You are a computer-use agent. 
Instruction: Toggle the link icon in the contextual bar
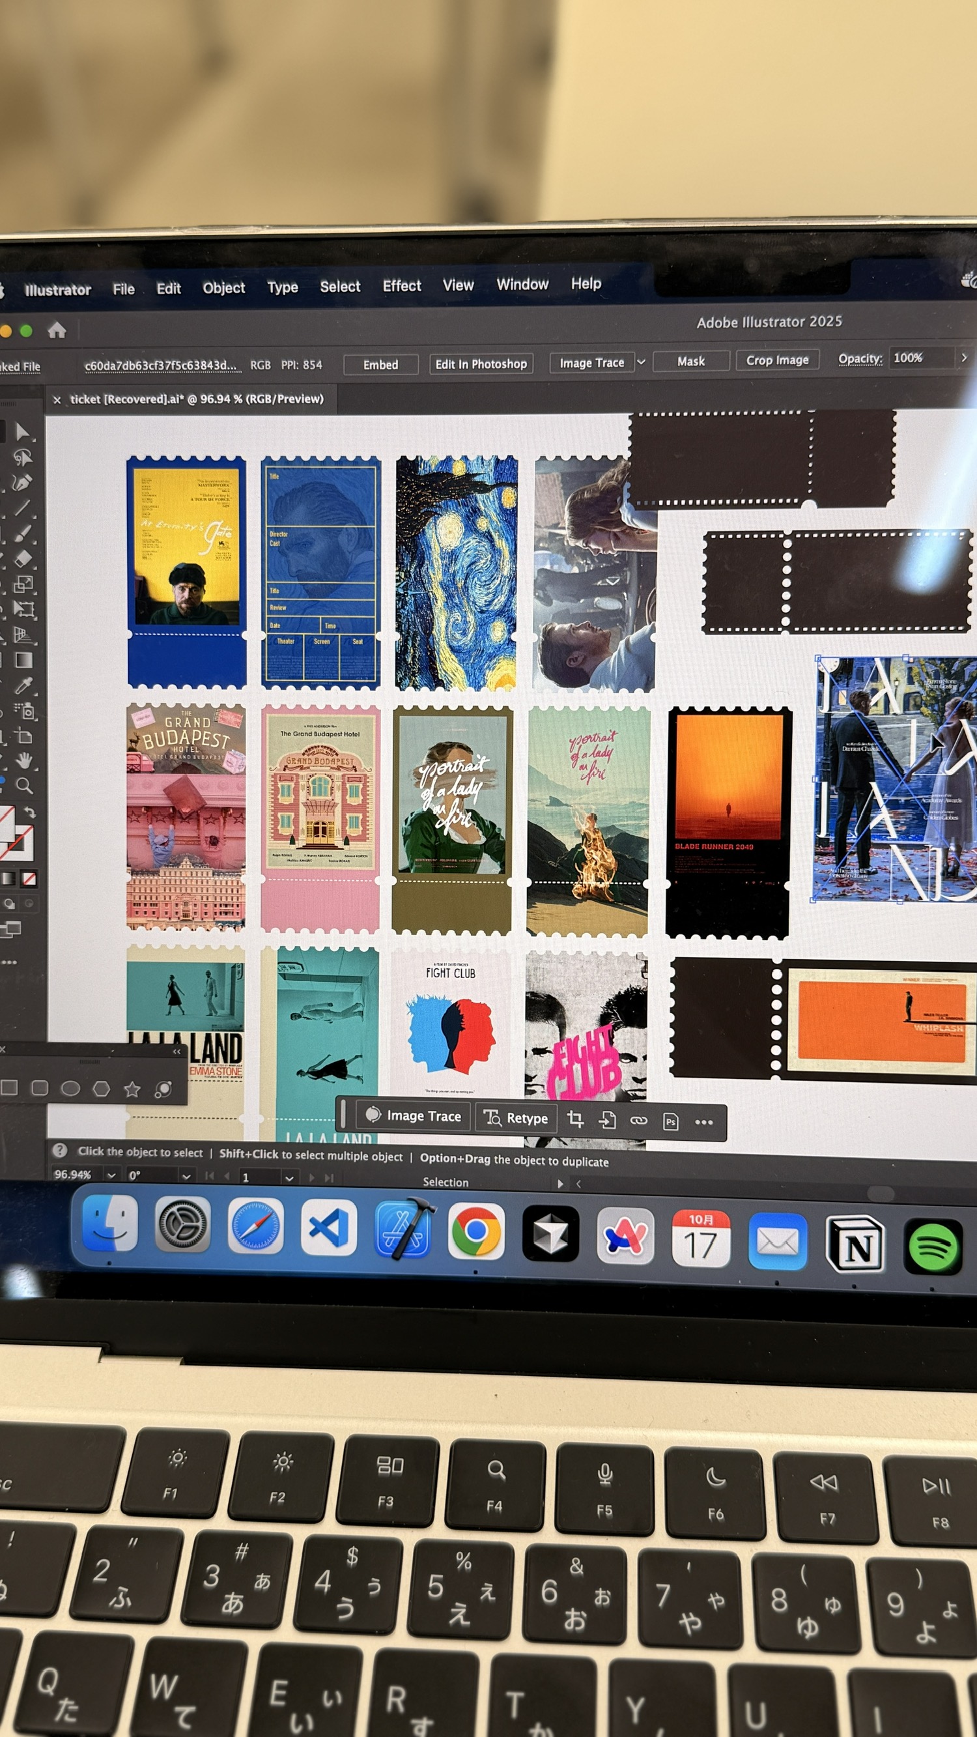click(x=638, y=1121)
